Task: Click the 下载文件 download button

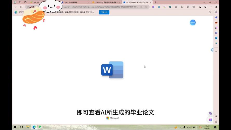Action: click(104, 12)
